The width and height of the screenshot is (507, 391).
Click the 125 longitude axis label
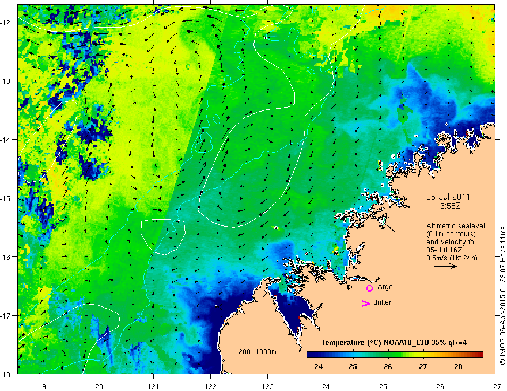coord(381,386)
